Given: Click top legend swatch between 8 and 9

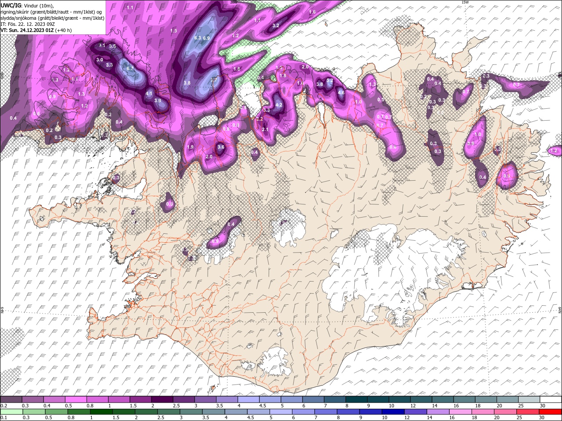Looking at the screenshot, I should (356, 400).
